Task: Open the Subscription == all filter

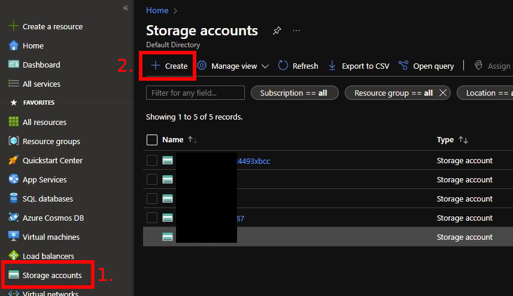Action: coord(295,93)
